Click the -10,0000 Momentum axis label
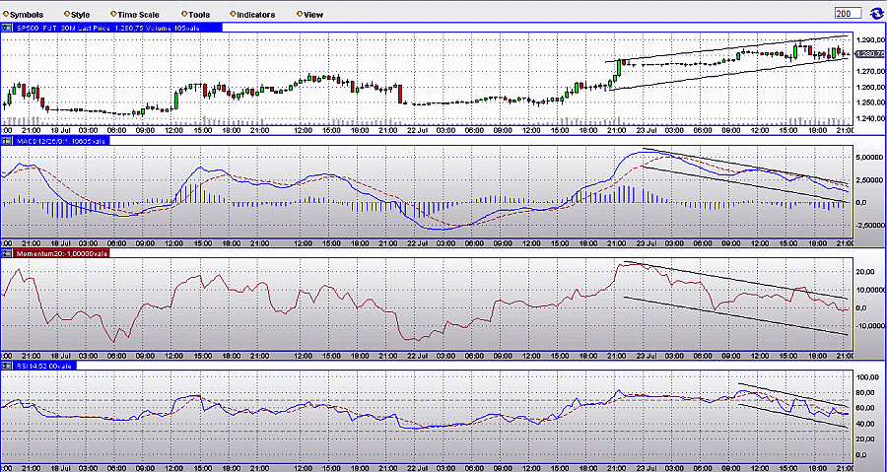 pyautogui.click(x=868, y=325)
